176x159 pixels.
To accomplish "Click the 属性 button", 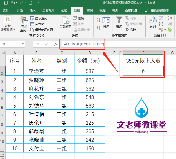I will coord(78,24).
